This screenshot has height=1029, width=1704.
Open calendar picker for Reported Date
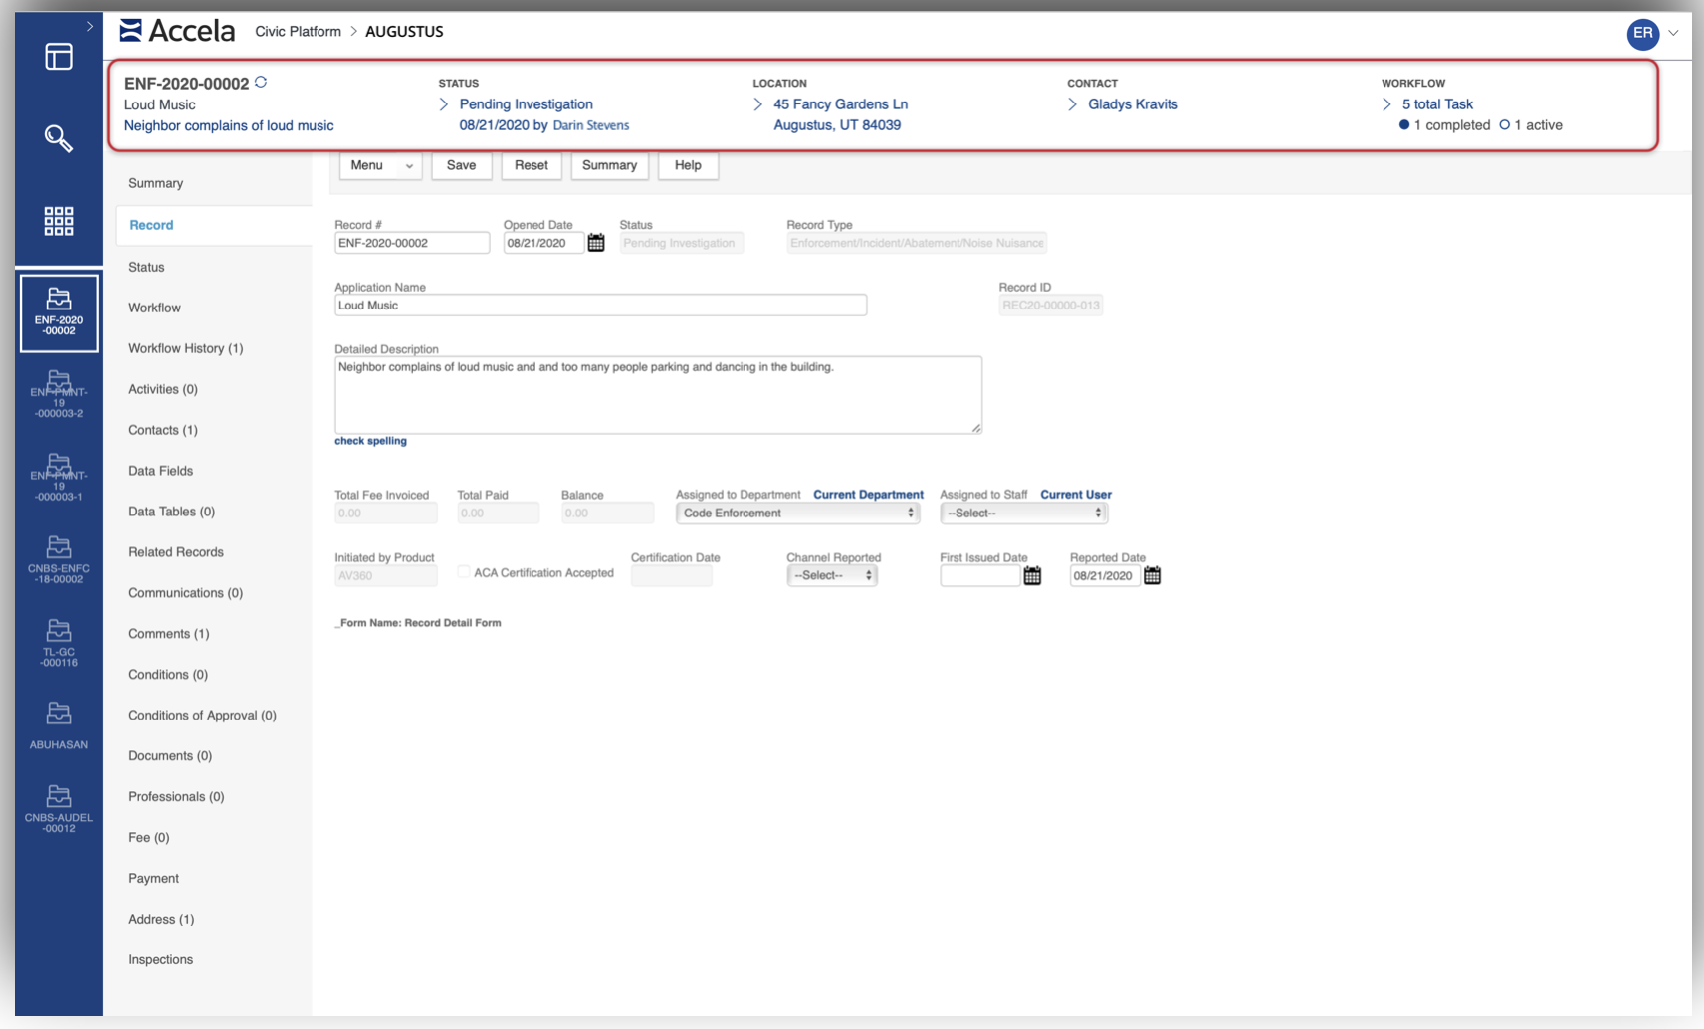coord(1152,576)
